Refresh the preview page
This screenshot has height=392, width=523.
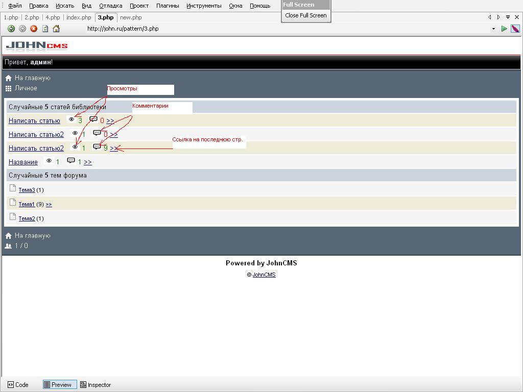[x=45, y=29]
